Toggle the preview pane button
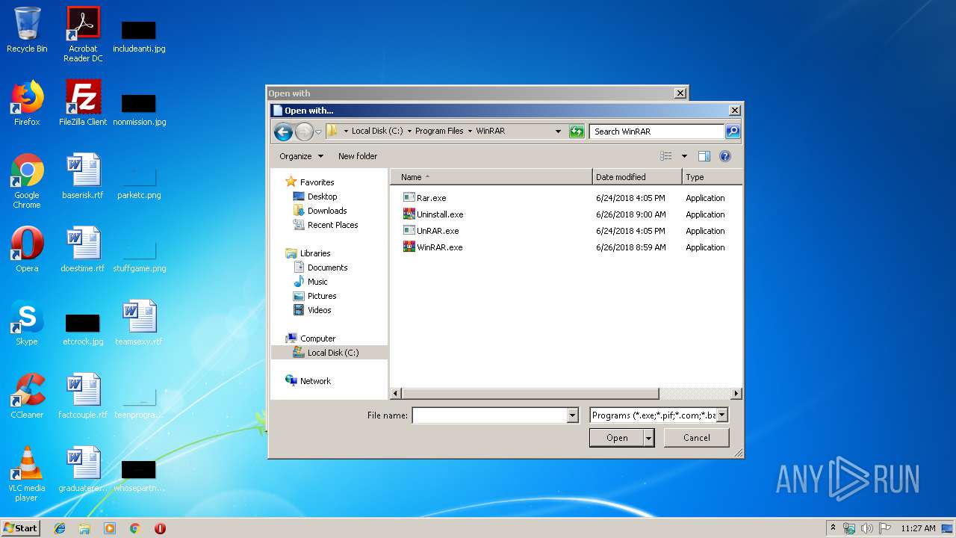This screenshot has height=538, width=956. (x=704, y=156)
